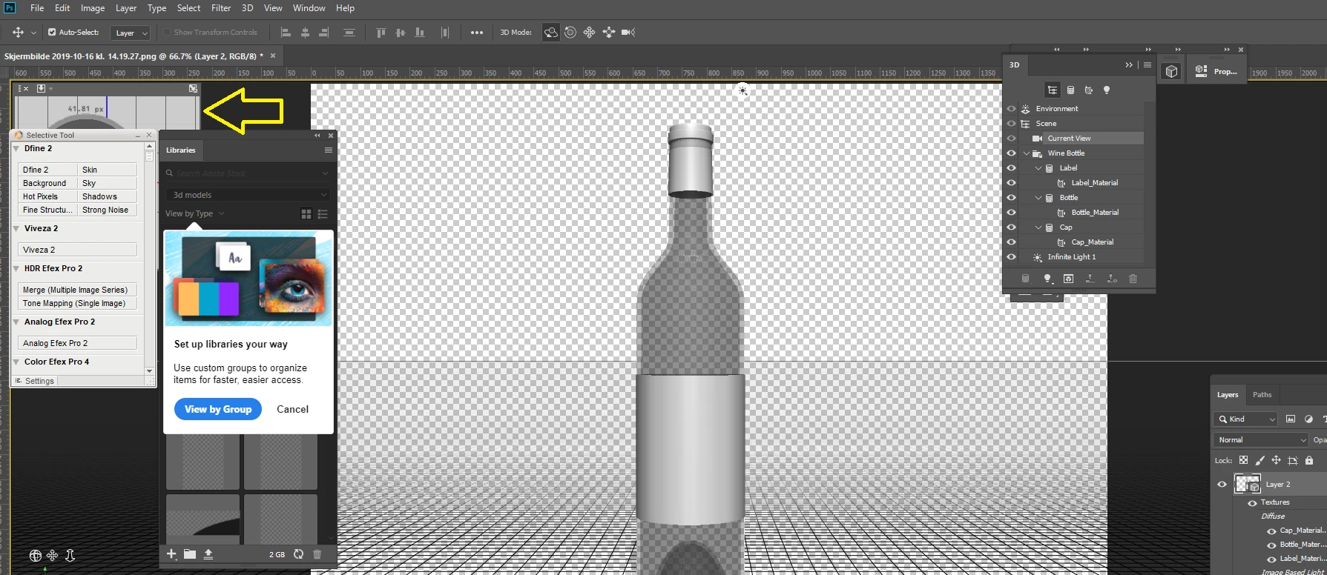Open the blend mode Normal dropdown
This screenshot has width=1327, height=575.
1261,439
